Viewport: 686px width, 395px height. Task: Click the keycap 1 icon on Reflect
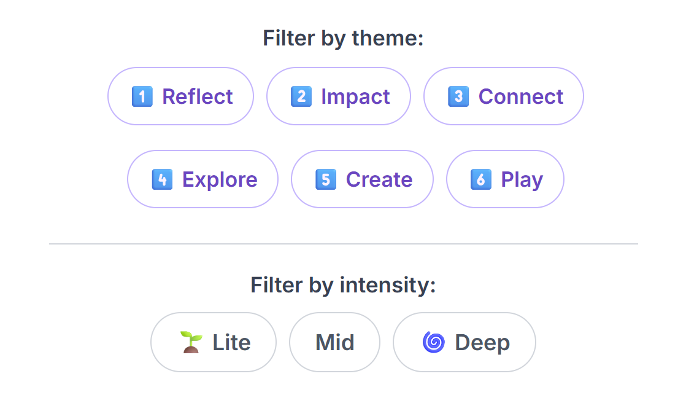pyautogui.click(x=142, y=96)
